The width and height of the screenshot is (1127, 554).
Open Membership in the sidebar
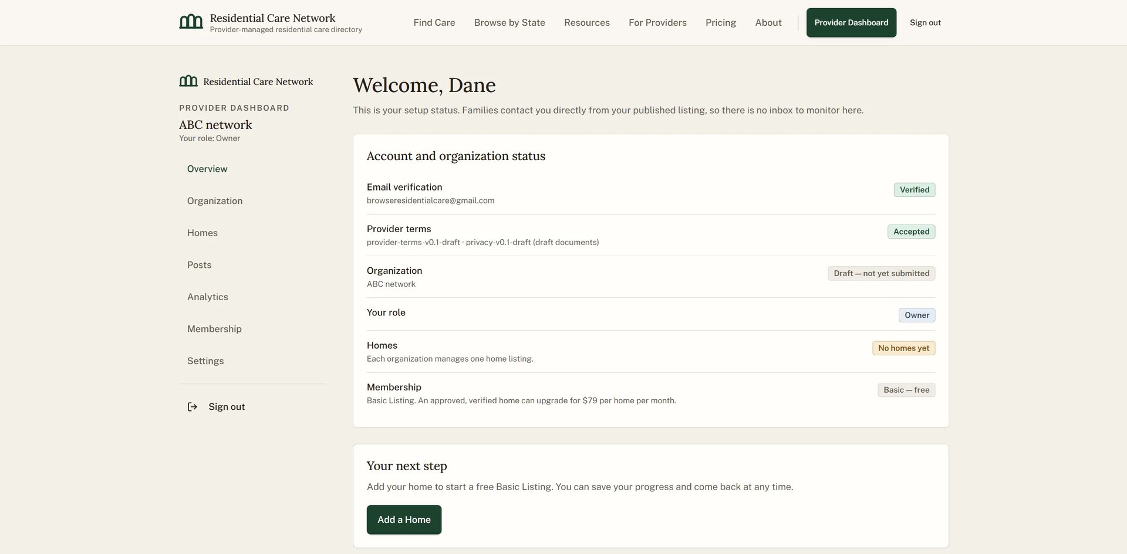(x=214, y=329)
